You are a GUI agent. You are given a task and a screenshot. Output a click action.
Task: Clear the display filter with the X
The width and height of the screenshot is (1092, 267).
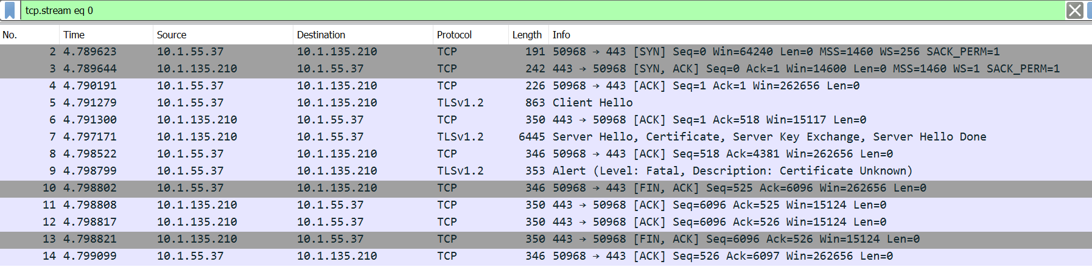pos(1074,10)
